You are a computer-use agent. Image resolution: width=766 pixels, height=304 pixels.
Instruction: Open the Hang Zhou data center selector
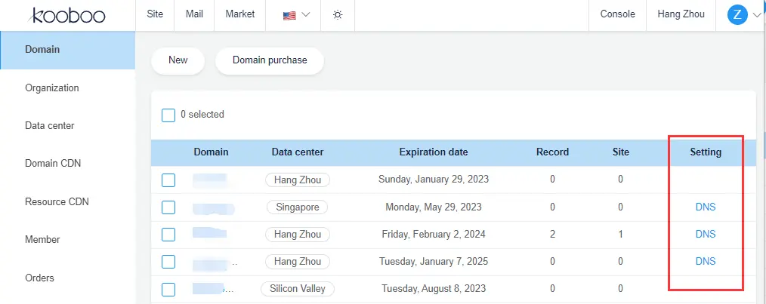click(681, 14)
